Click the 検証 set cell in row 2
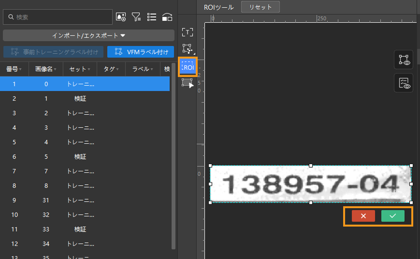The width and height of the screenshot is (420, 259). [x=80, y=98]
